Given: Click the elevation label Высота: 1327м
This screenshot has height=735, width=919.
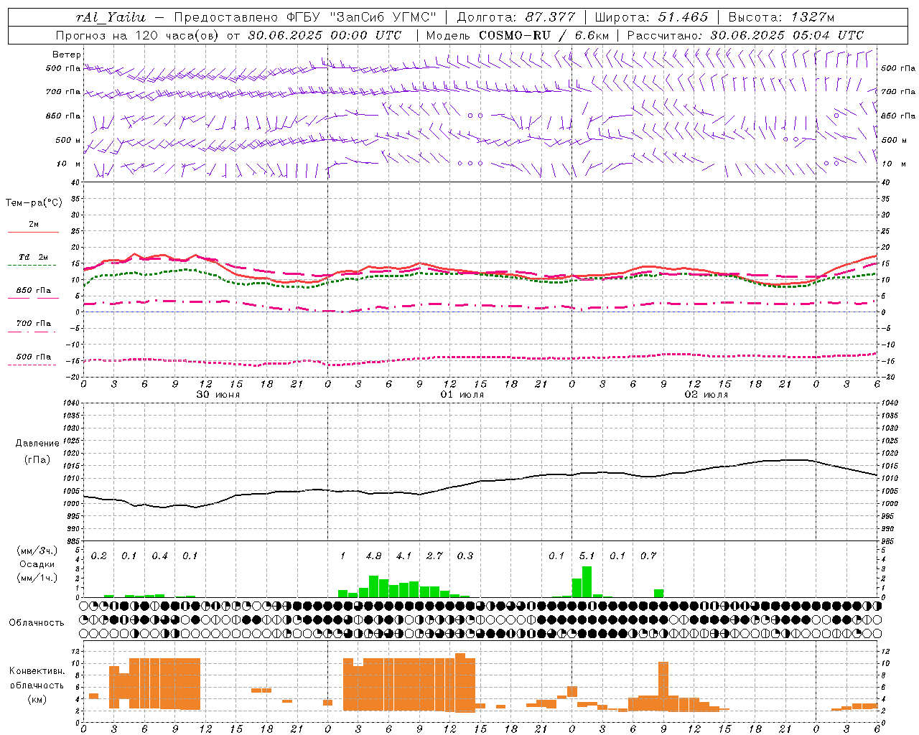Looking at the screenshot, I should tap(781, 17).
